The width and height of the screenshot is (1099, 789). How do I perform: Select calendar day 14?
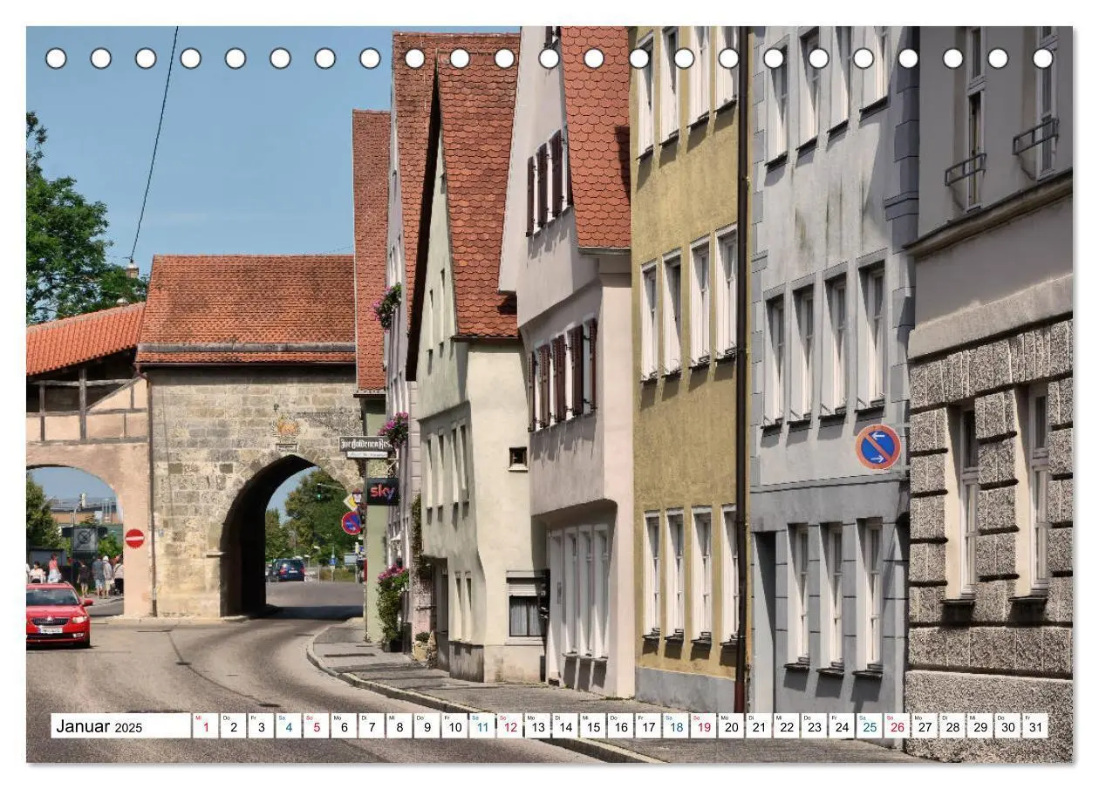565,725
